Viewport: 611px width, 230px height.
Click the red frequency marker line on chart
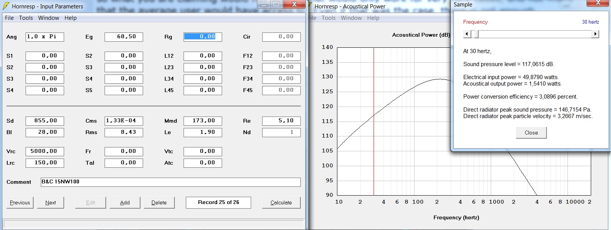(x=374, y=121)
